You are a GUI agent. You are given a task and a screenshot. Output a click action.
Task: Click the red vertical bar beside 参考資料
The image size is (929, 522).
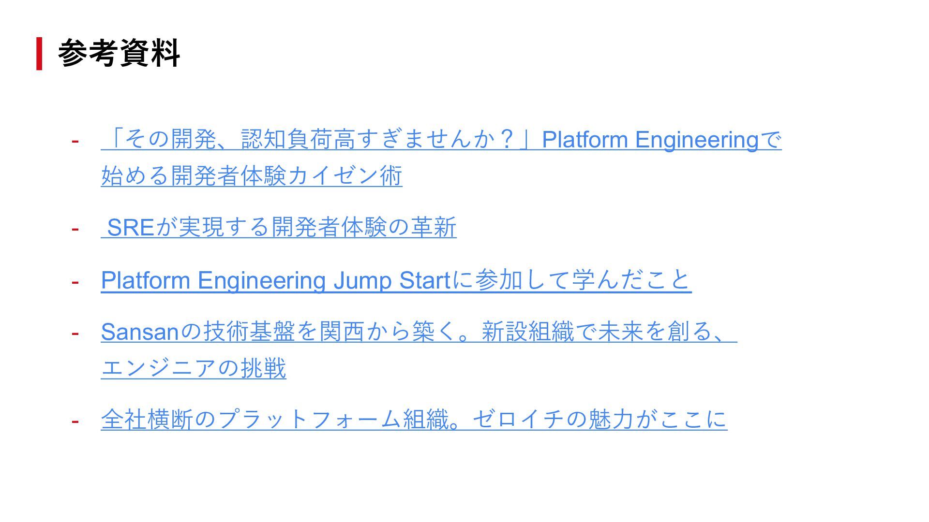tap(39, 54)
